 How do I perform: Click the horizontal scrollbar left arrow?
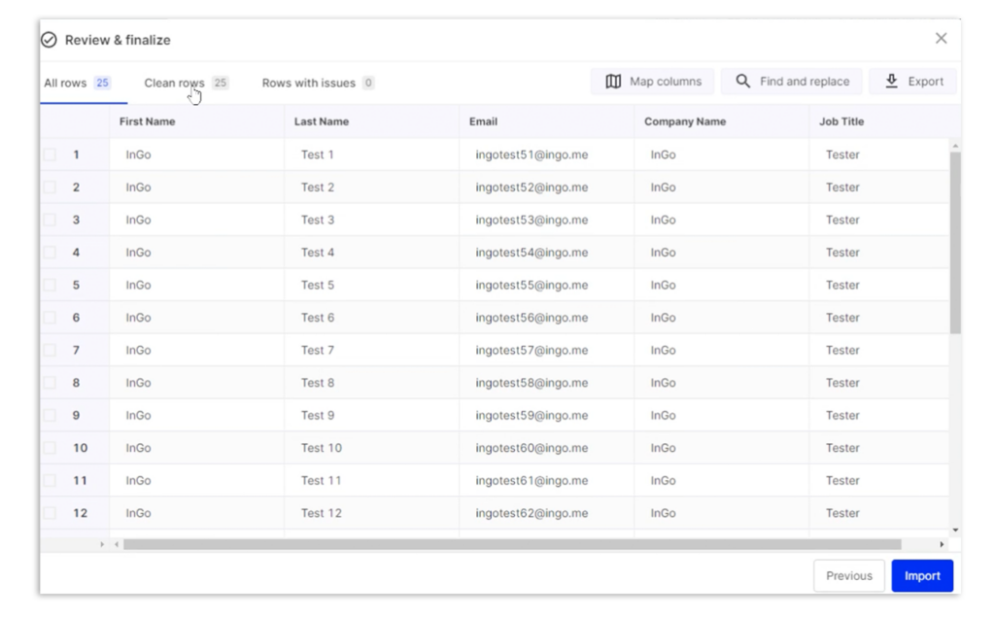tap(117, 544)
